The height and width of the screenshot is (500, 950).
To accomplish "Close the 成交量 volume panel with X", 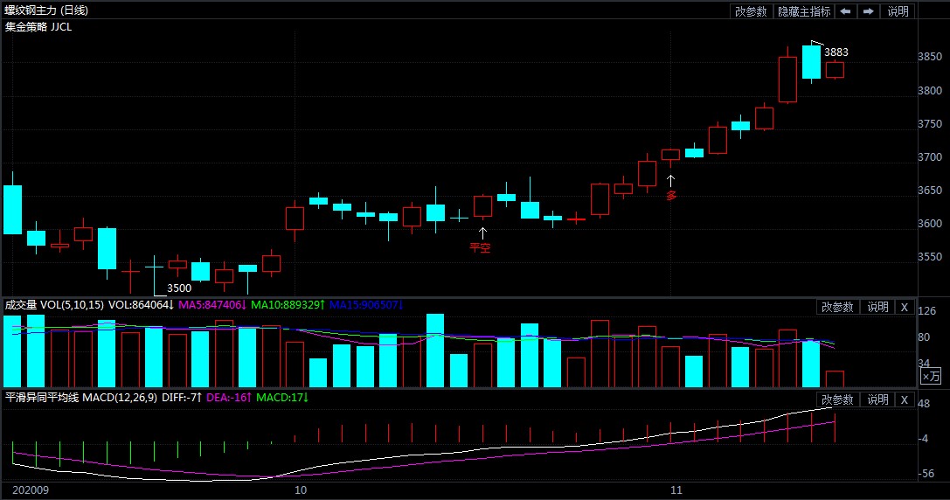I will coord(905,307).
